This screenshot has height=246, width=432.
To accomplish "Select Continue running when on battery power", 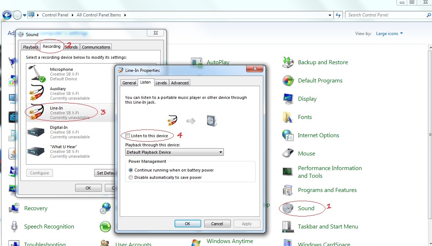I will [131, 170].
